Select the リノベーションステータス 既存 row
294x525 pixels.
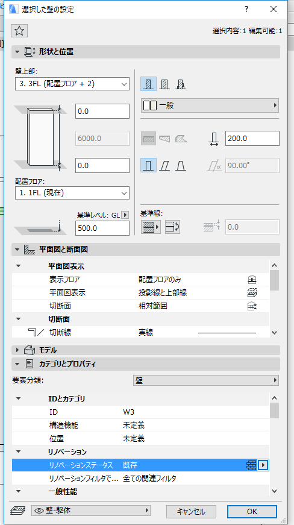coord(140,465)
